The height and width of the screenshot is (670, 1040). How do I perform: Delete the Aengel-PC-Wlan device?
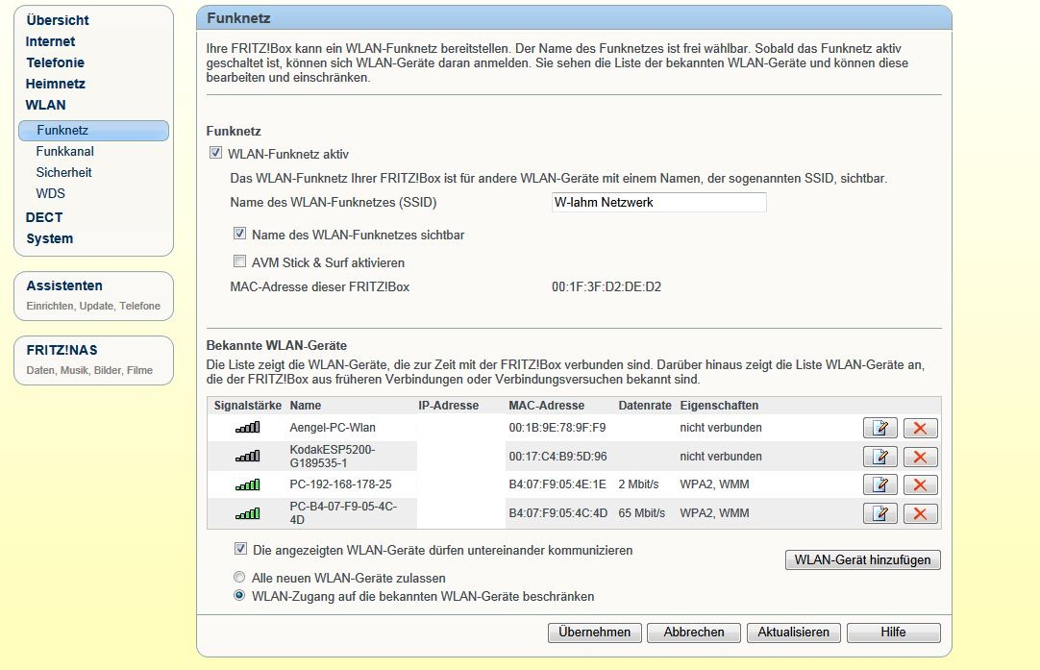point(920,428)
